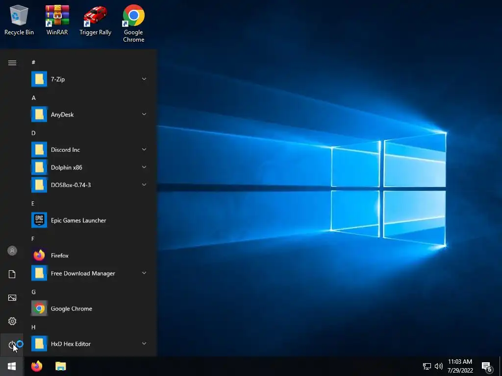Screen dimensions: 502x376
Task: Select the Google Chrome desktop shortcut
Action: coord(133,23)
